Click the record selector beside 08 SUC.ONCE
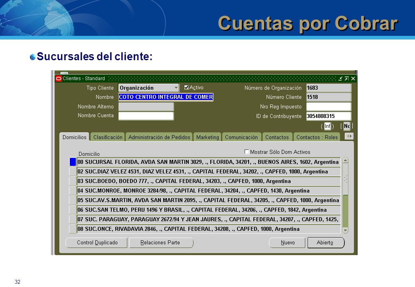Image resolution: width=415 pixels, height=287 pixels. (x=73, y=229)
